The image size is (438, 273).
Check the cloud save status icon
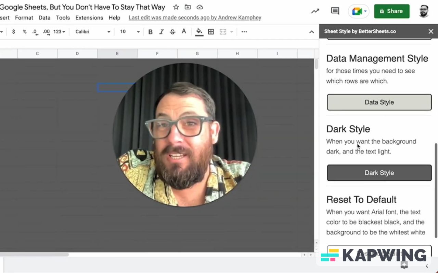(x=200, y=7)
